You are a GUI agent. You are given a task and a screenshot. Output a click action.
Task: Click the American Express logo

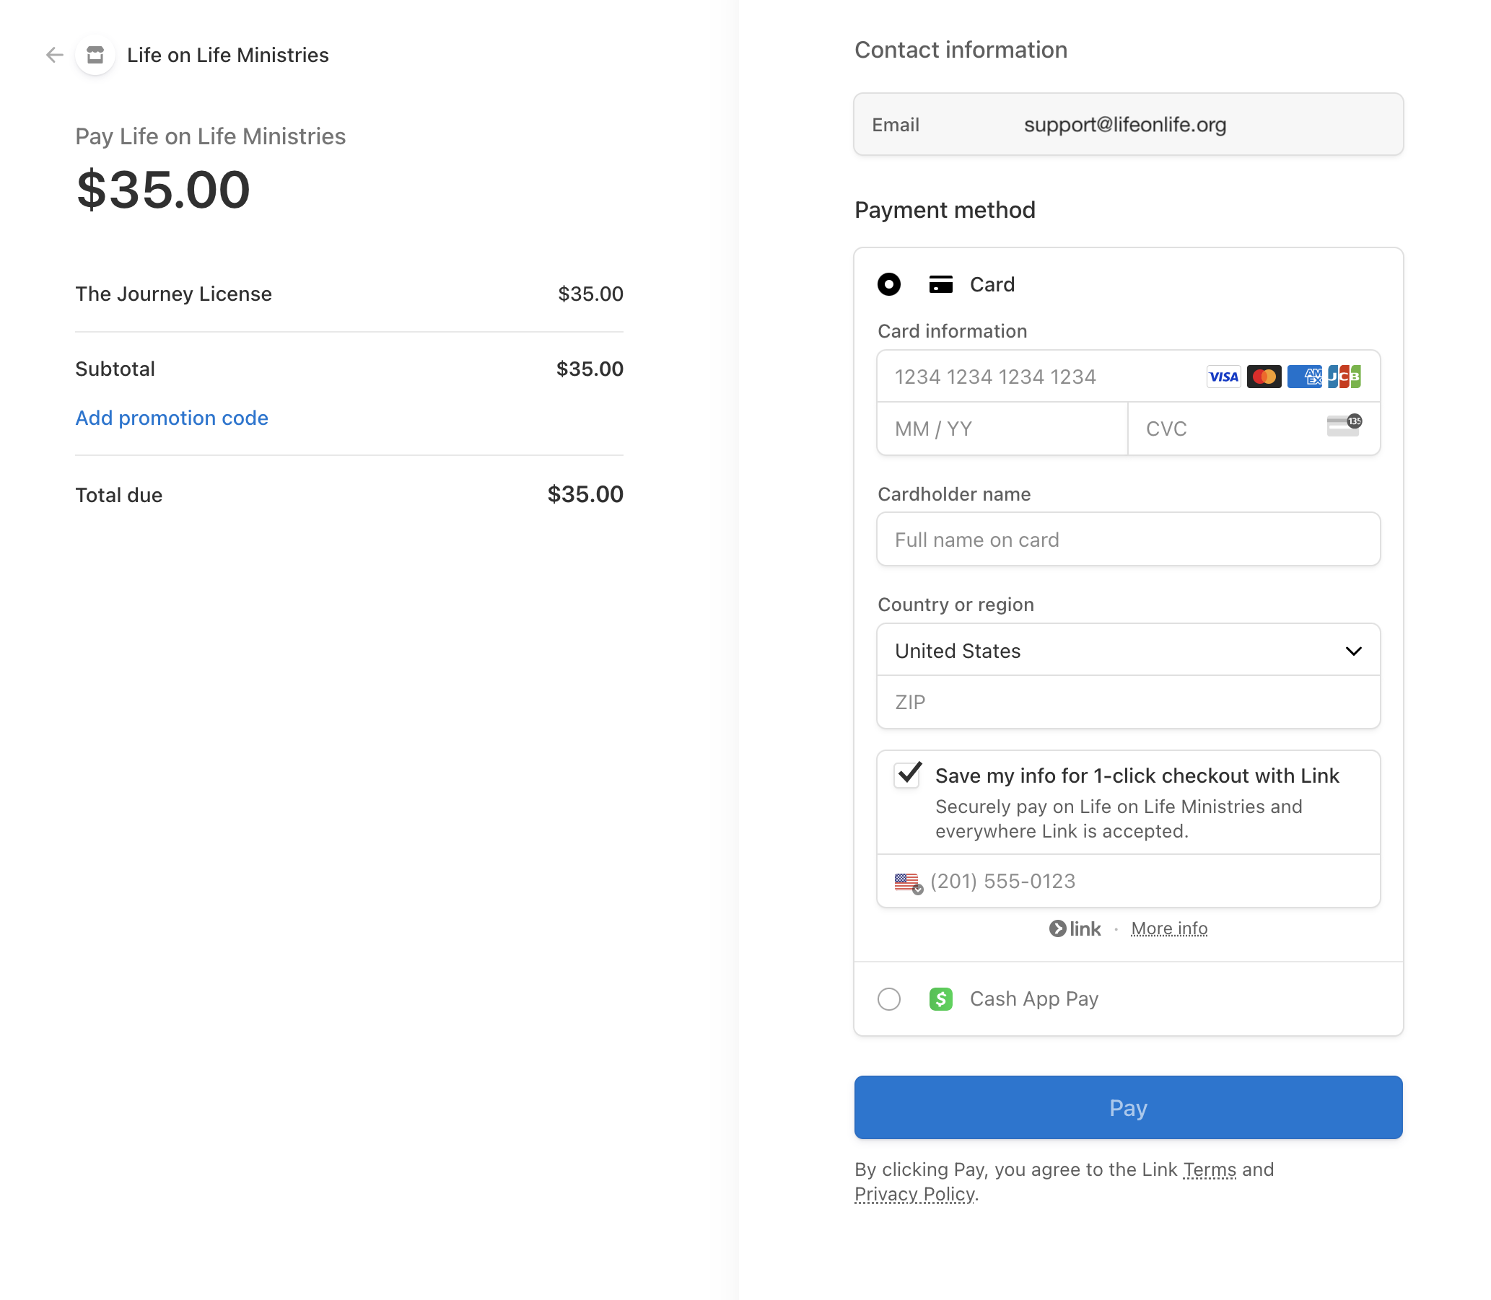1305,377
